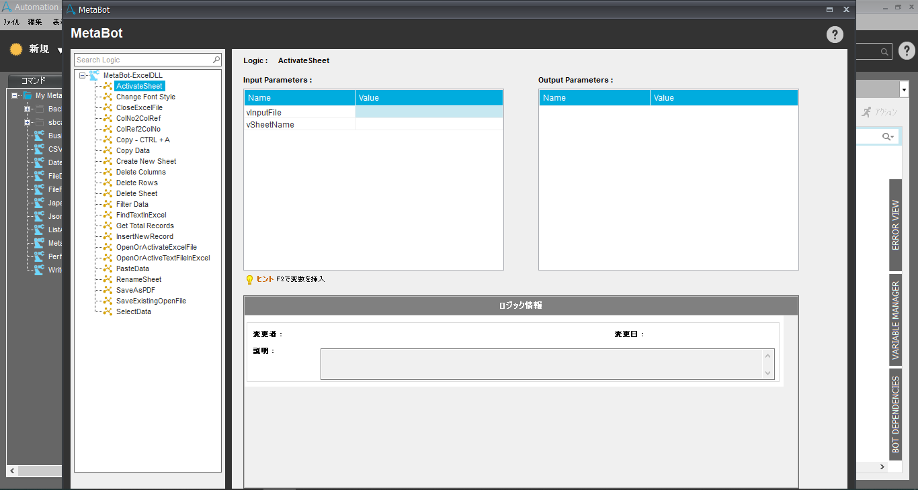Select the ColRef2ColNo logic

click(138, 129)
